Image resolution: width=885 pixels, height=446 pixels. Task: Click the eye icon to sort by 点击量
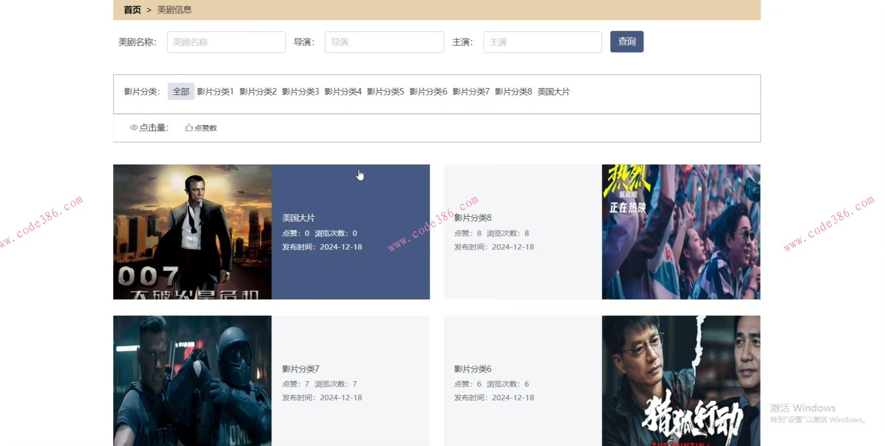134,128
